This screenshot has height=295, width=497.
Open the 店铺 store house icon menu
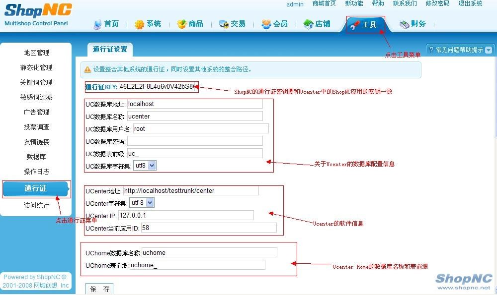(x=309, y=24)
